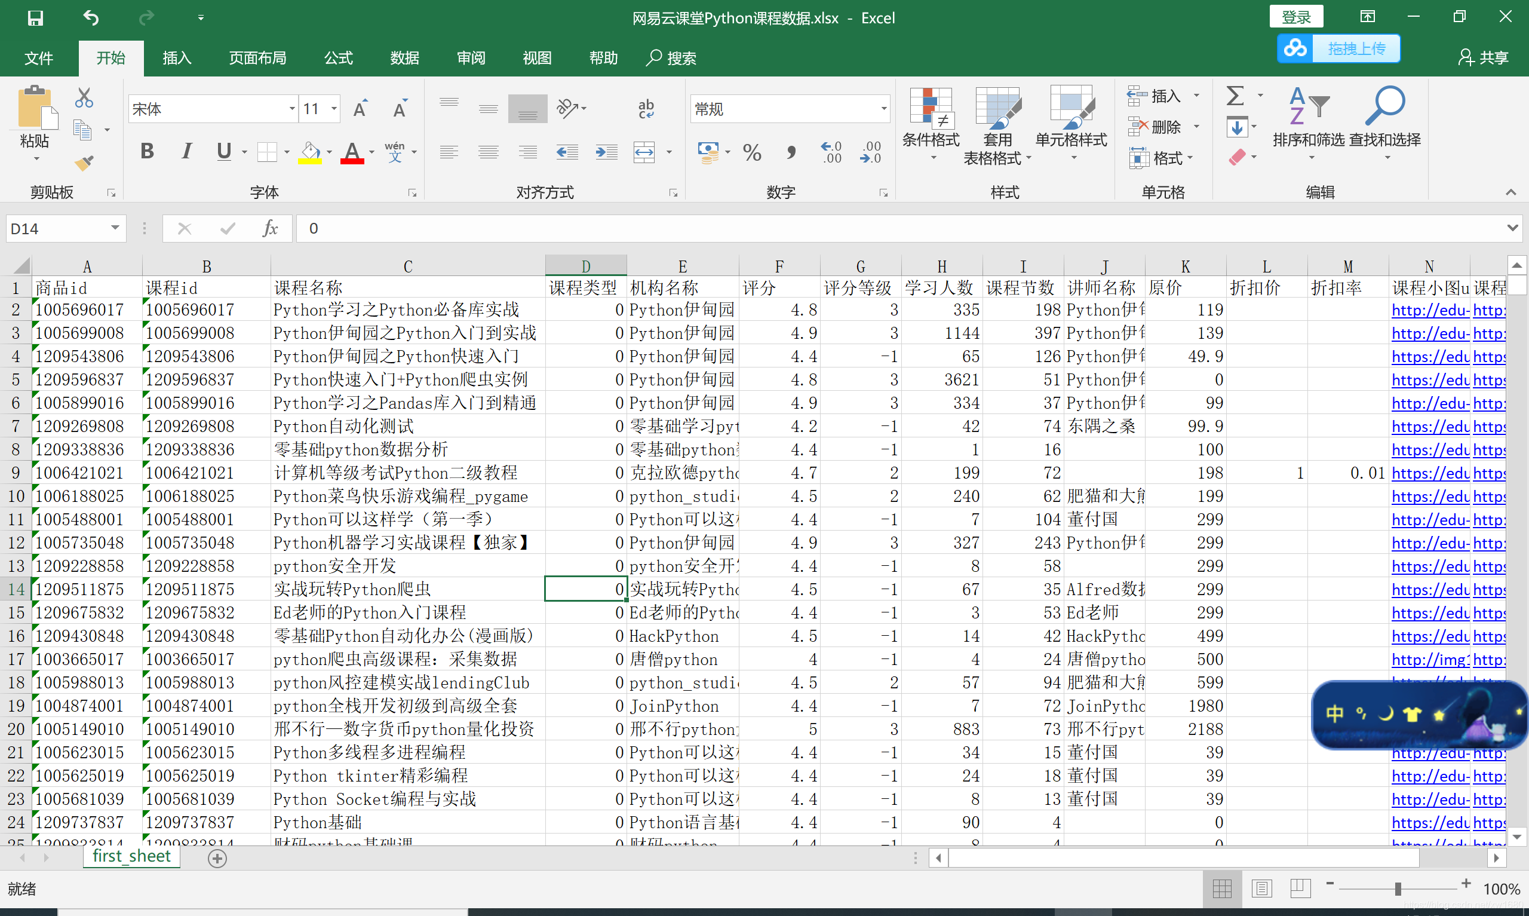Open the font name dropdown (宋体)
This screenshot has width=1529, height=916.
tap(291, 109)
